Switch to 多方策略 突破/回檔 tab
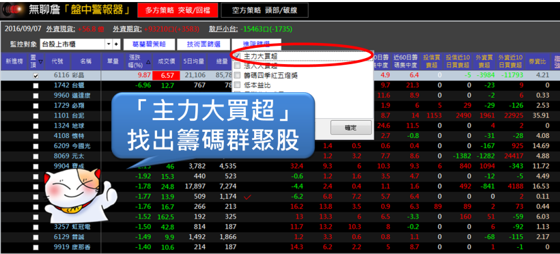Viewport: 560px width, 254px height. [x=178, y=10]
